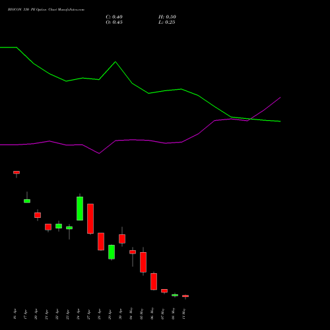Click the 23 Apr date label

(x=68, y=314)
